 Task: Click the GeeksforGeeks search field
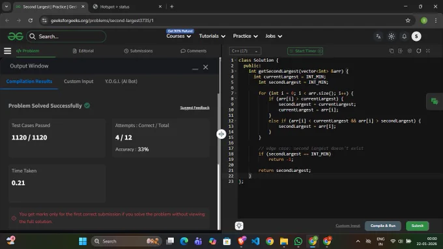66,37
